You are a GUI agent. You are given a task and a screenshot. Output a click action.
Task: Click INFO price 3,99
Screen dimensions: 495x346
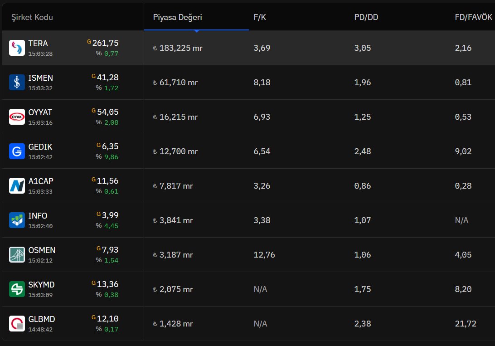click(110, 215)
